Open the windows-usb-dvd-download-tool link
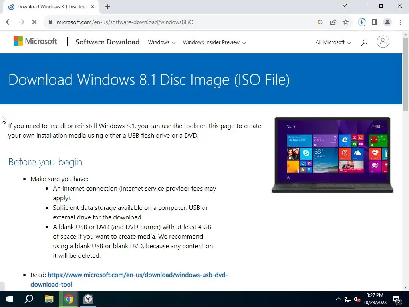This screenshot has width=409, height=307. (129, 279)
